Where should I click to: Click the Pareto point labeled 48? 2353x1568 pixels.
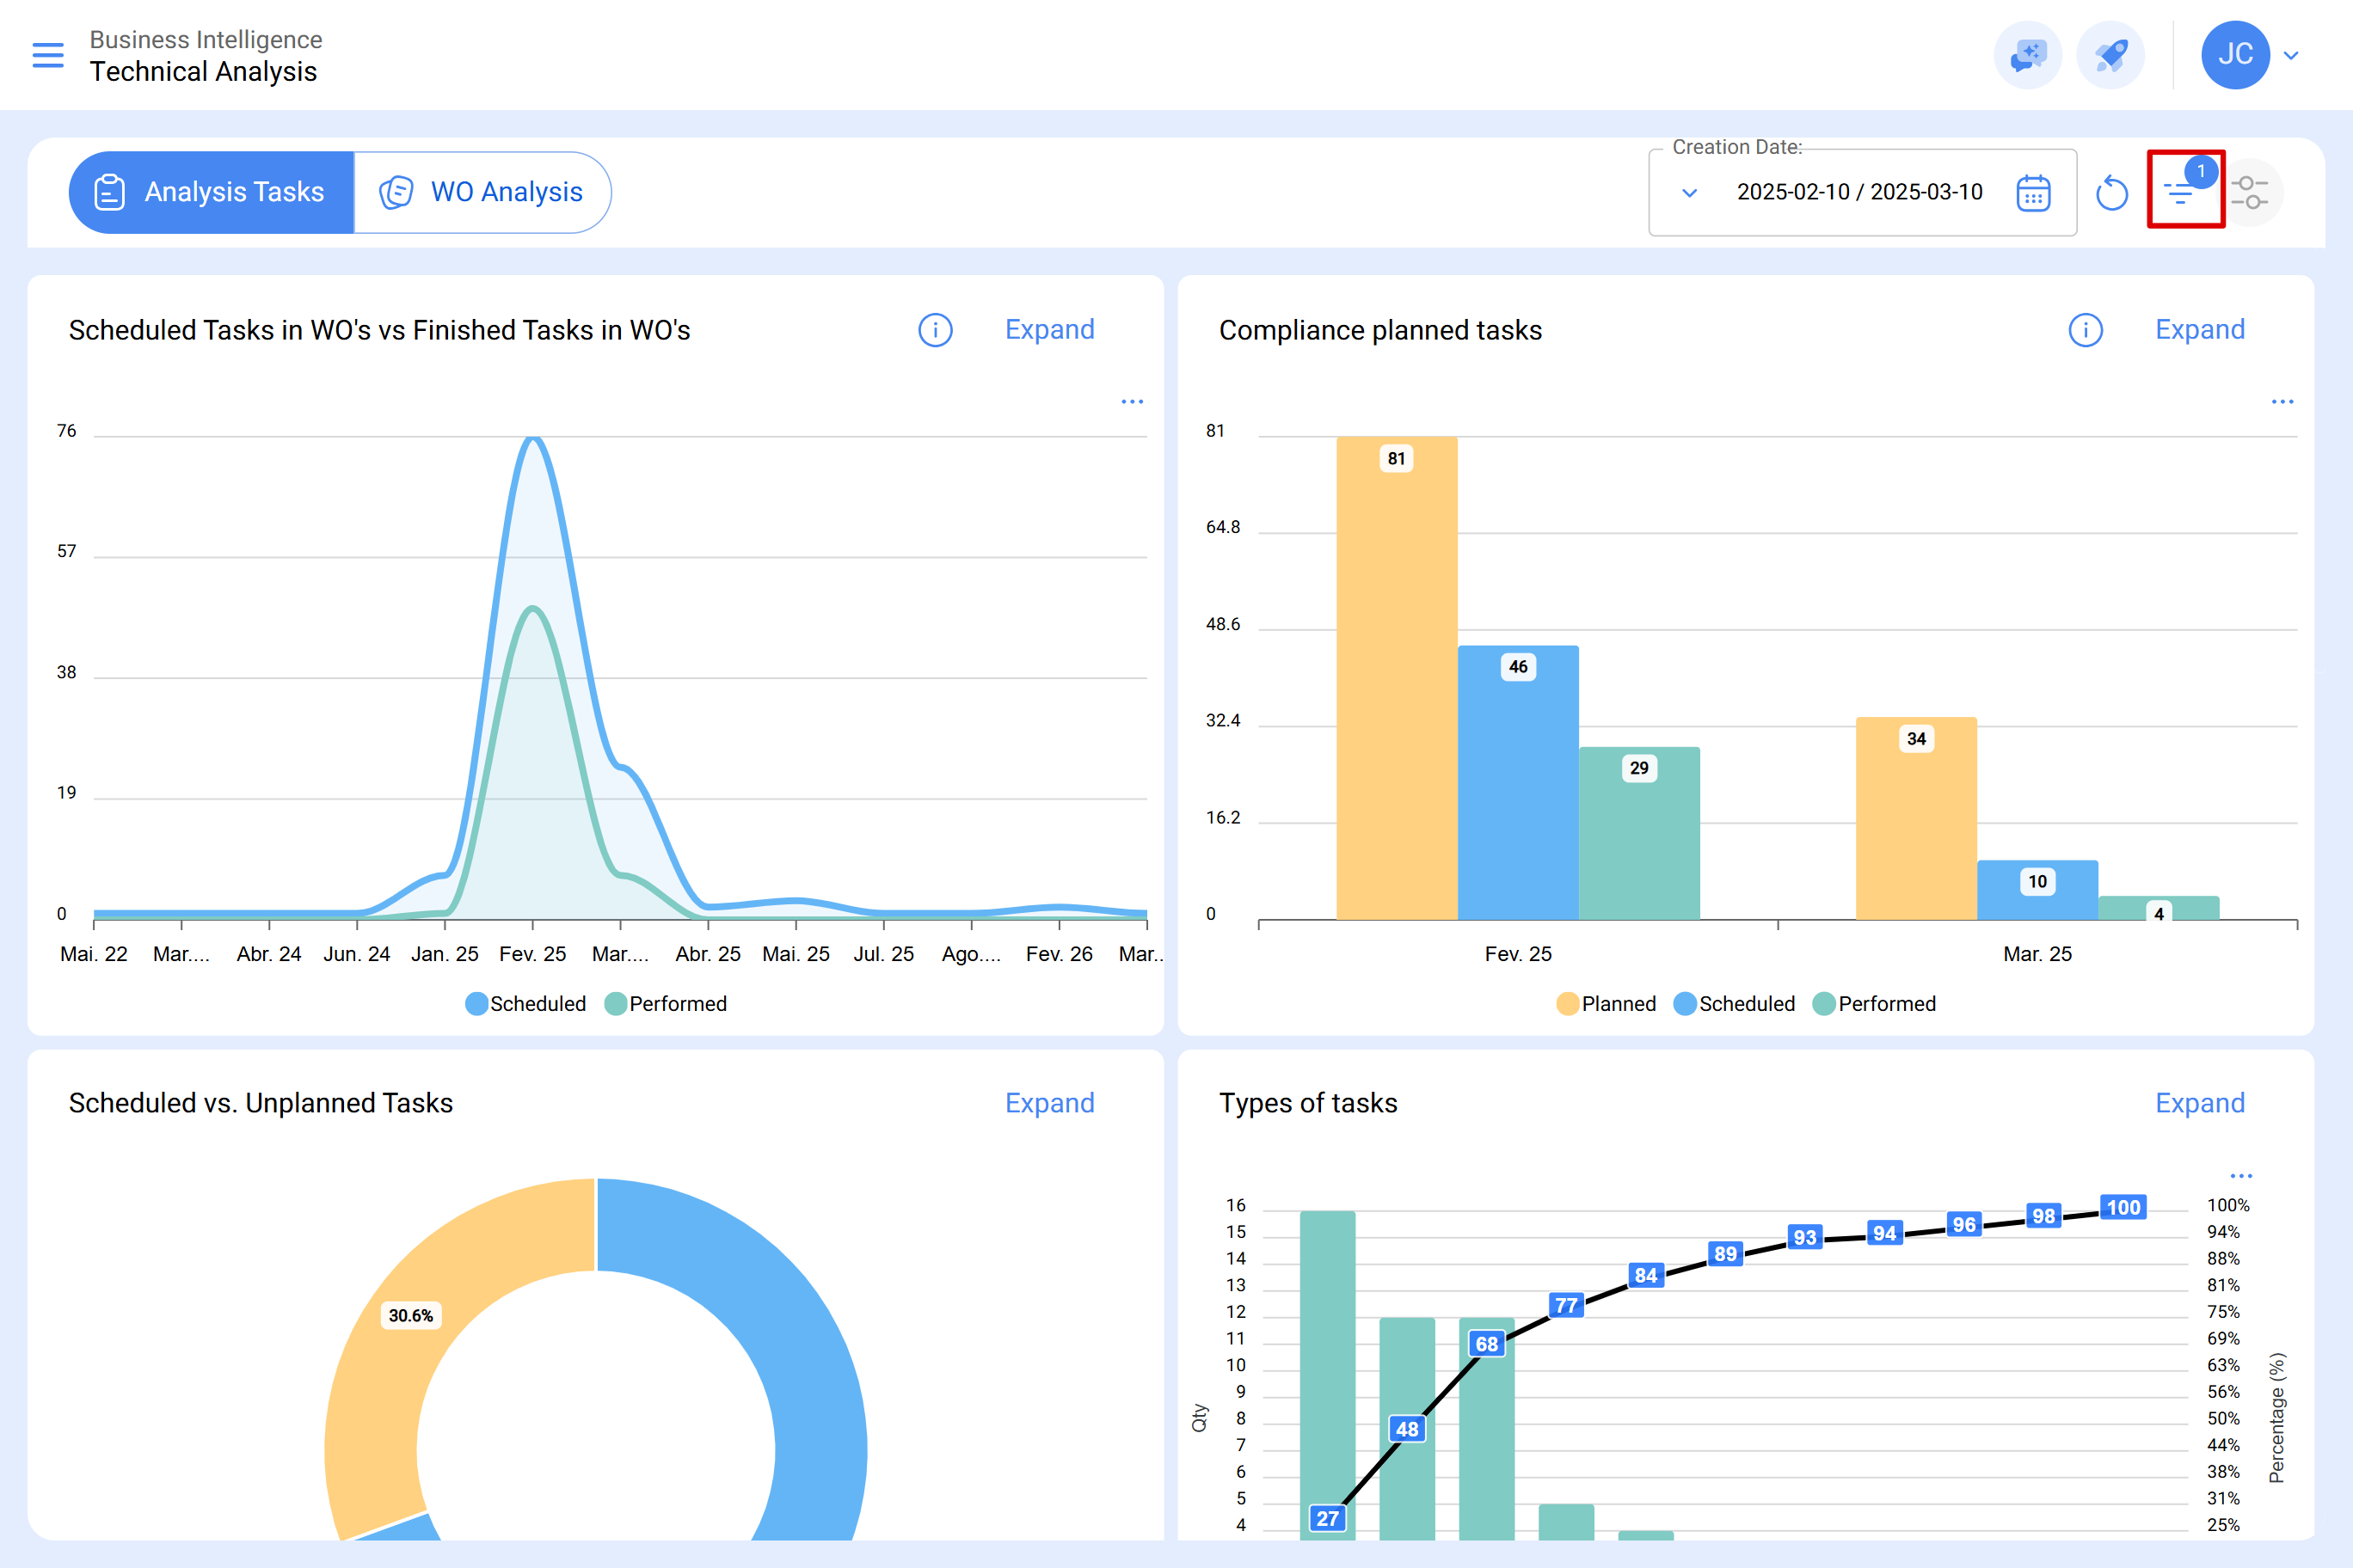pos(1407,1429)
